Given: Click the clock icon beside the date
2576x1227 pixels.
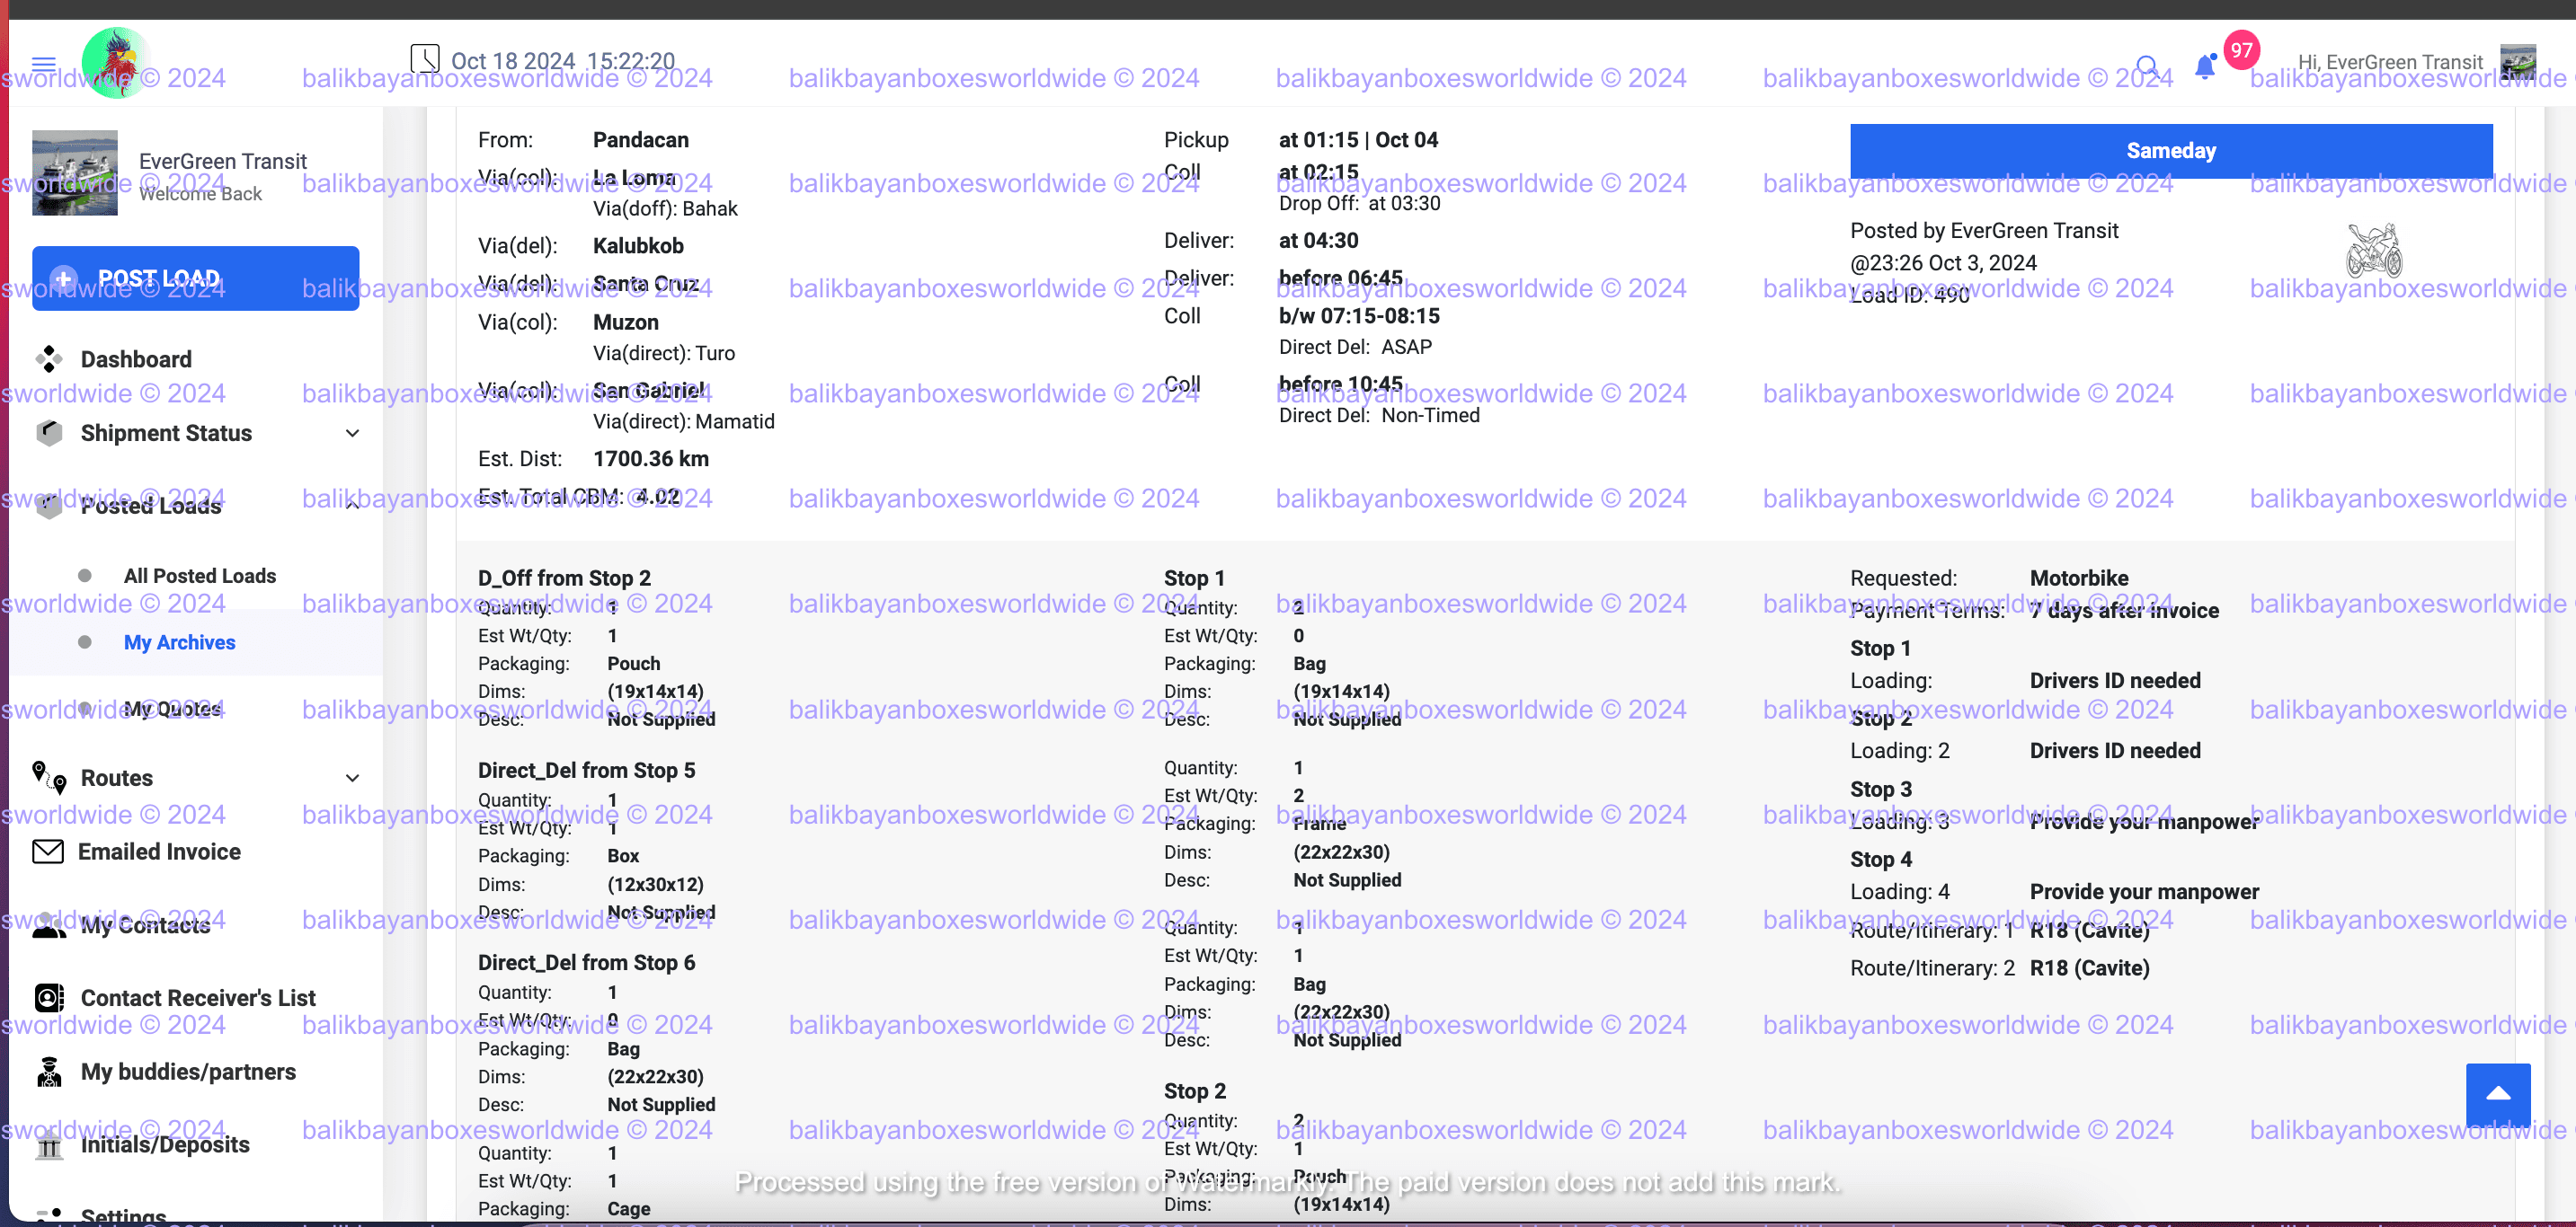Looking at the screenshot, I should (425, 59).
